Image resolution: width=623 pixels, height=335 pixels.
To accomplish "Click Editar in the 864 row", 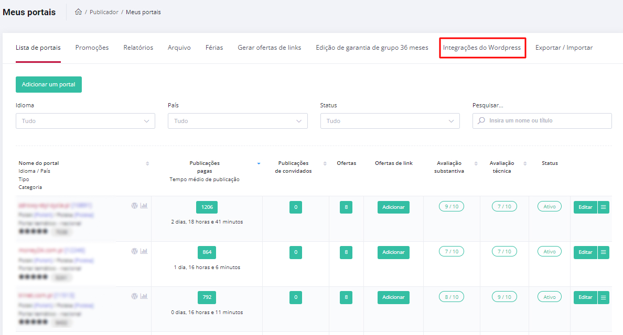I will point(585,252).
